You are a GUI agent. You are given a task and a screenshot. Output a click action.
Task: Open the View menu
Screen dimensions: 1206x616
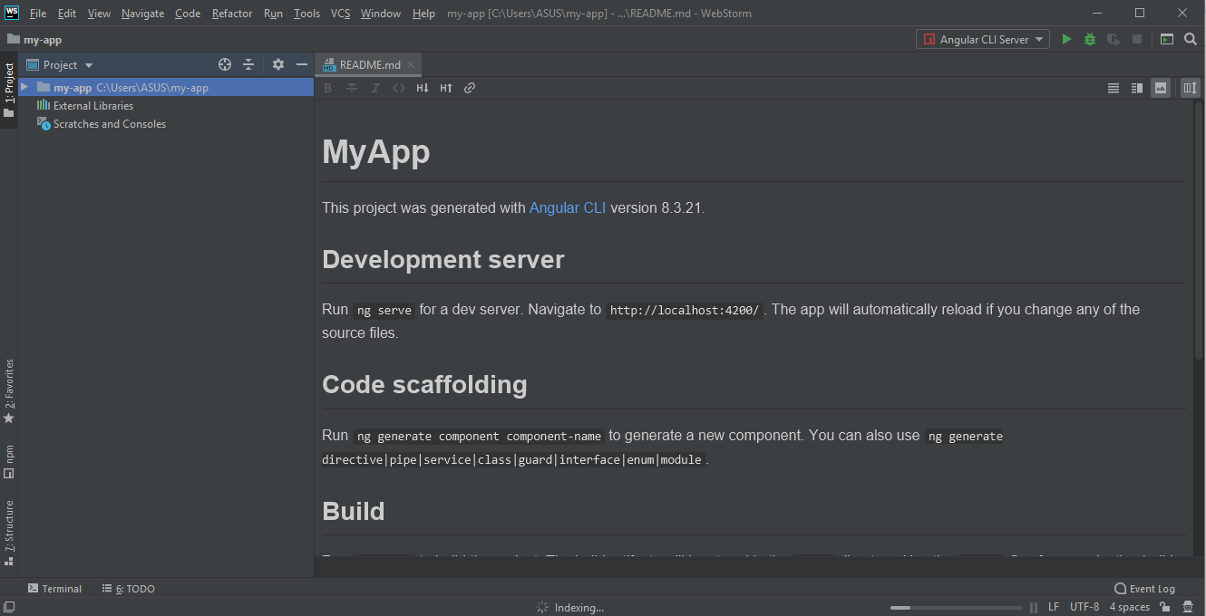(x=99, y=14)
